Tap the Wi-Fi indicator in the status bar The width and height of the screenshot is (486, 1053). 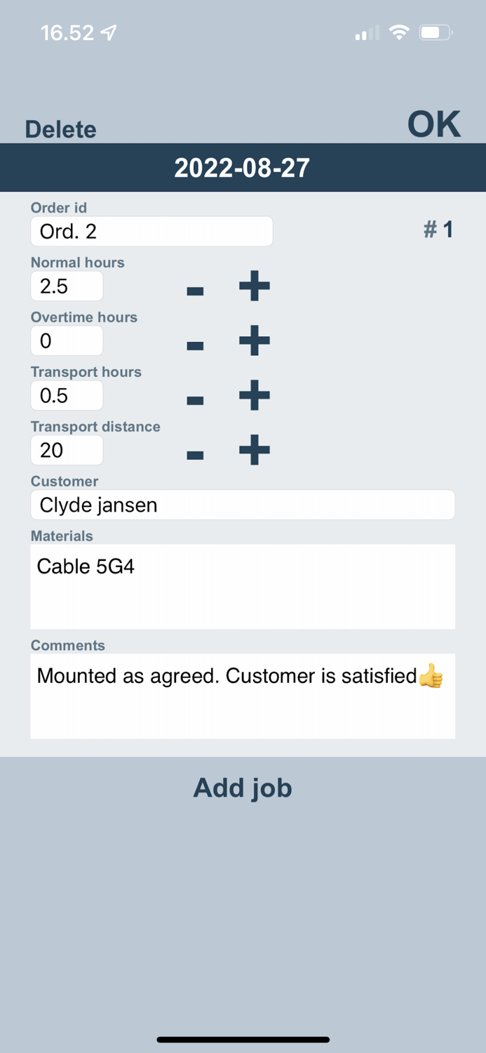coord(398,32)
